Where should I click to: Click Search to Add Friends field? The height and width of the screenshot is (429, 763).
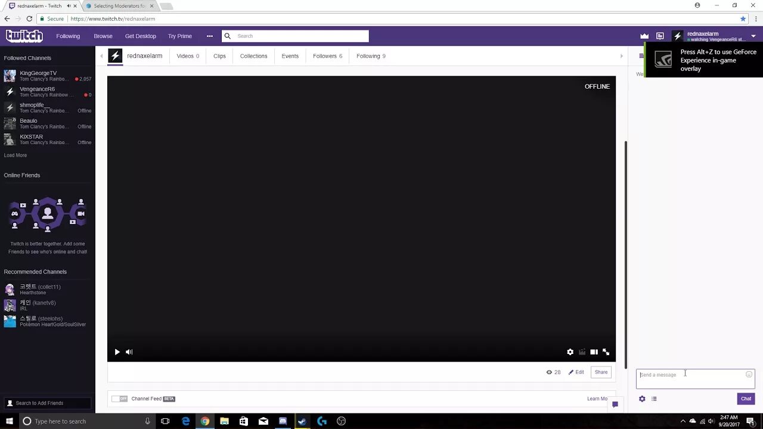47,403
